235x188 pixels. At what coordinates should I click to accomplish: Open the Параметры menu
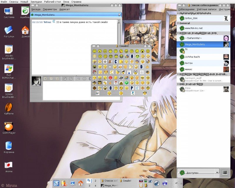[50, 9]
